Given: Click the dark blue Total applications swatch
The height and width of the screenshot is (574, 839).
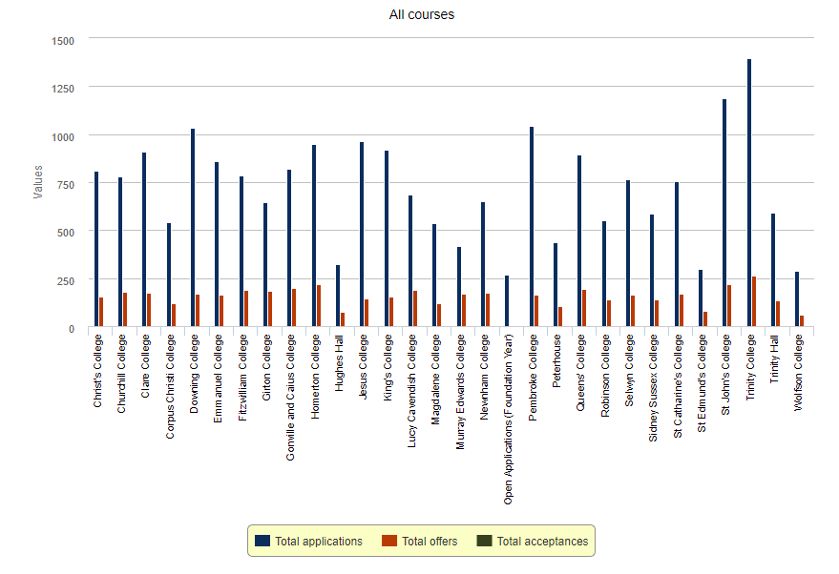Looking at the screenshot, I should point(262,542).
